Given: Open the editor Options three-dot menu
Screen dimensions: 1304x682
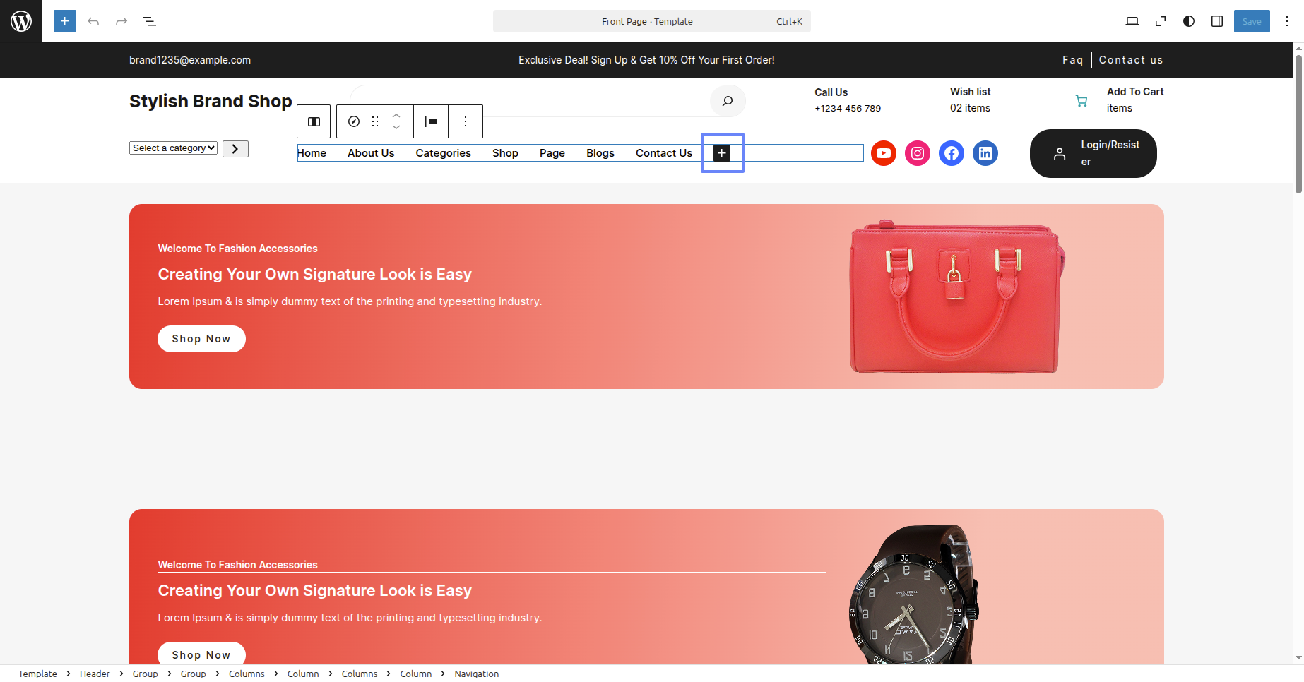Looking at the screenshot, I should pyautogui.click(x=1287, y=21).
